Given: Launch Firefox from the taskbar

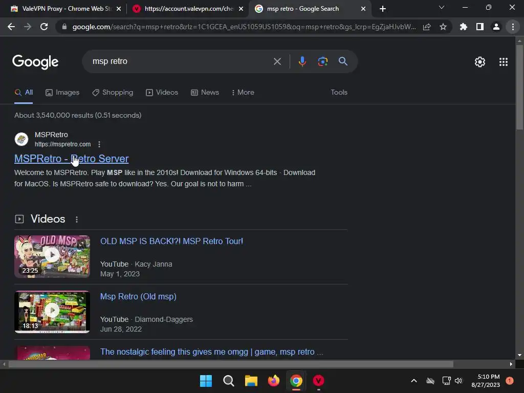Looking at the screenshot, I should tap(274, 381).
